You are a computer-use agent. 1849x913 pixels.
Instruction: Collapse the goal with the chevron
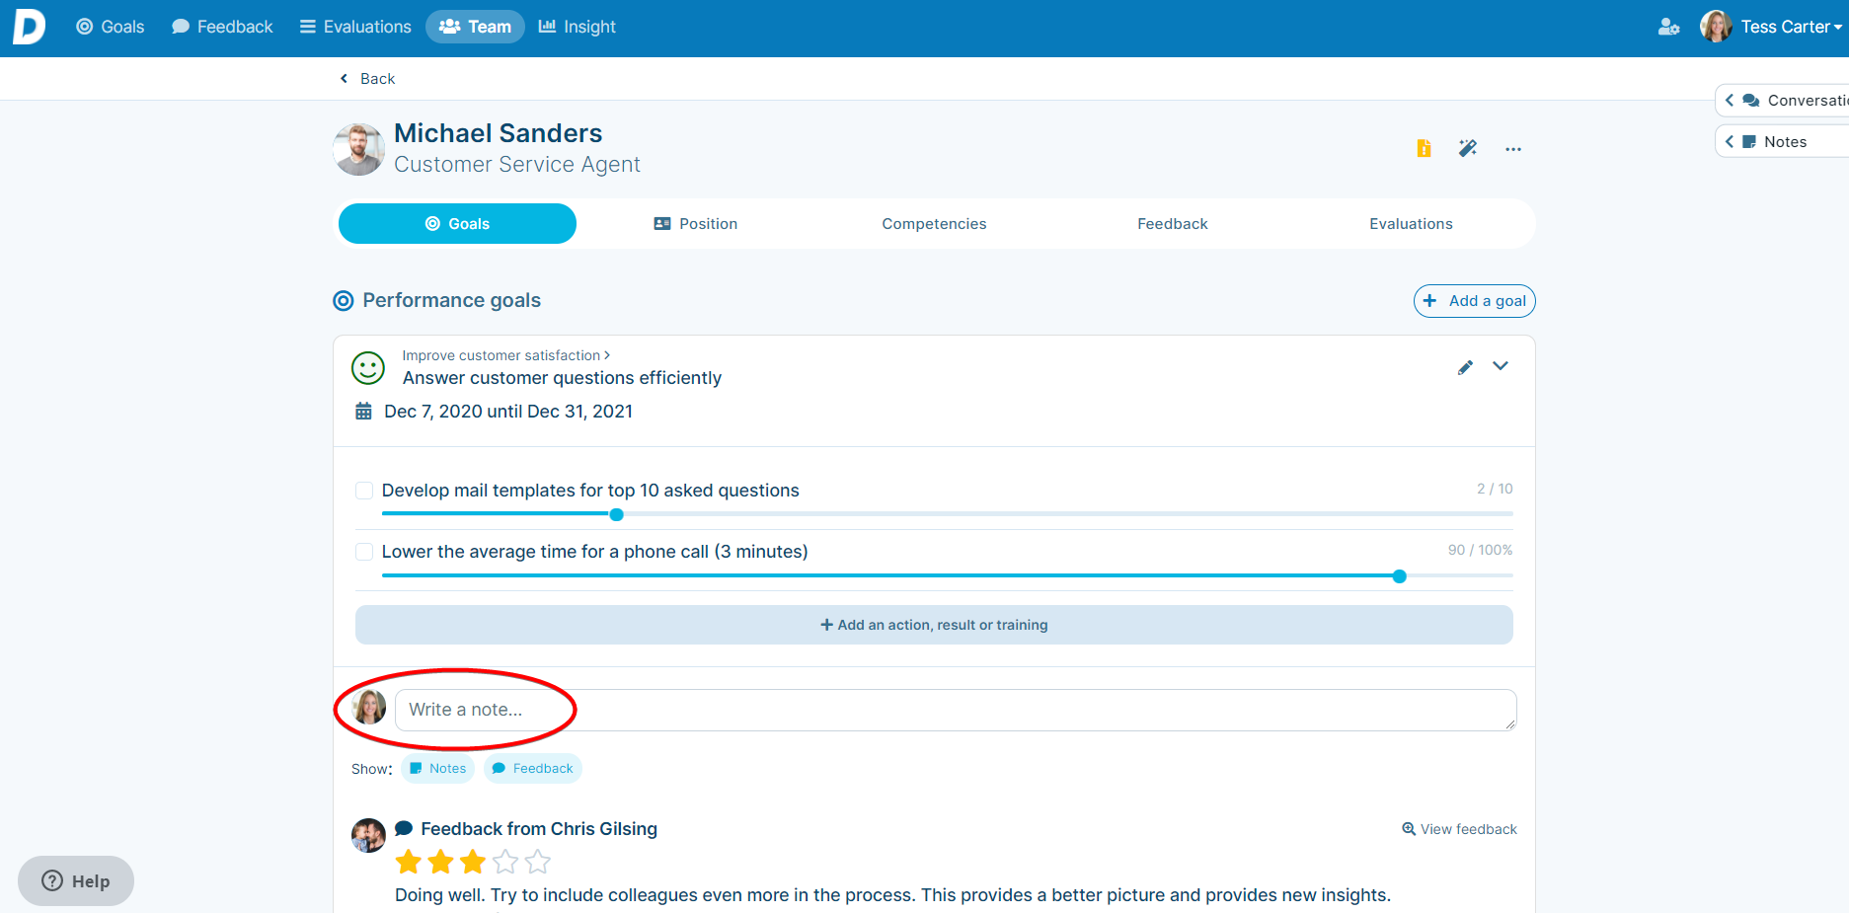1501,366
